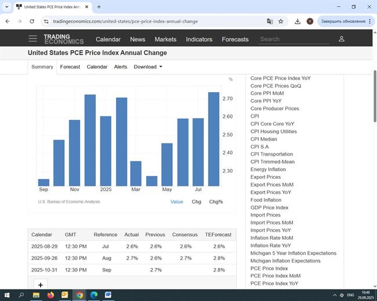This screenshot has width=377, height=301.
Task: Open Firefox from the taskbar
Action: (x=50, y=295)
